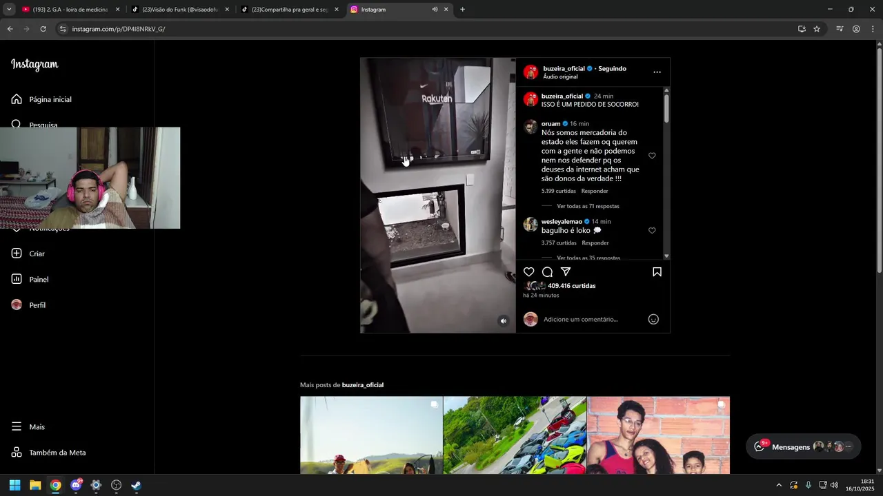
Task: Save post with bookmark icon
Action: (657, 272)
